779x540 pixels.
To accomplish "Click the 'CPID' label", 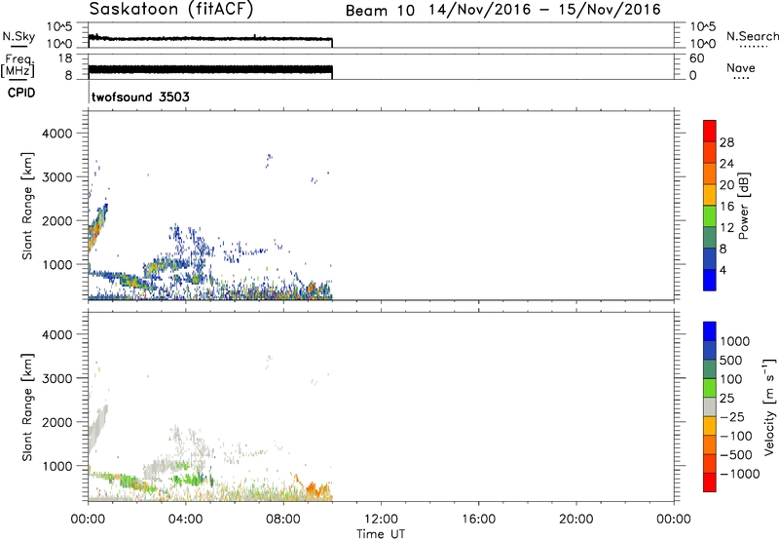I will 21,93.
